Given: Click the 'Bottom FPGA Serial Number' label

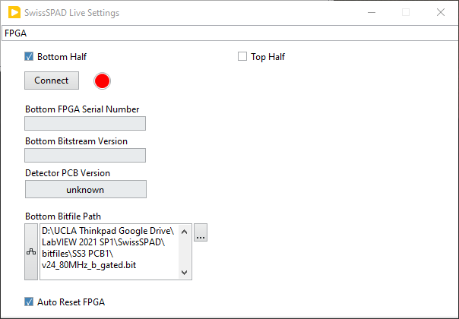Looking at the screenshot, I should 82,109.
